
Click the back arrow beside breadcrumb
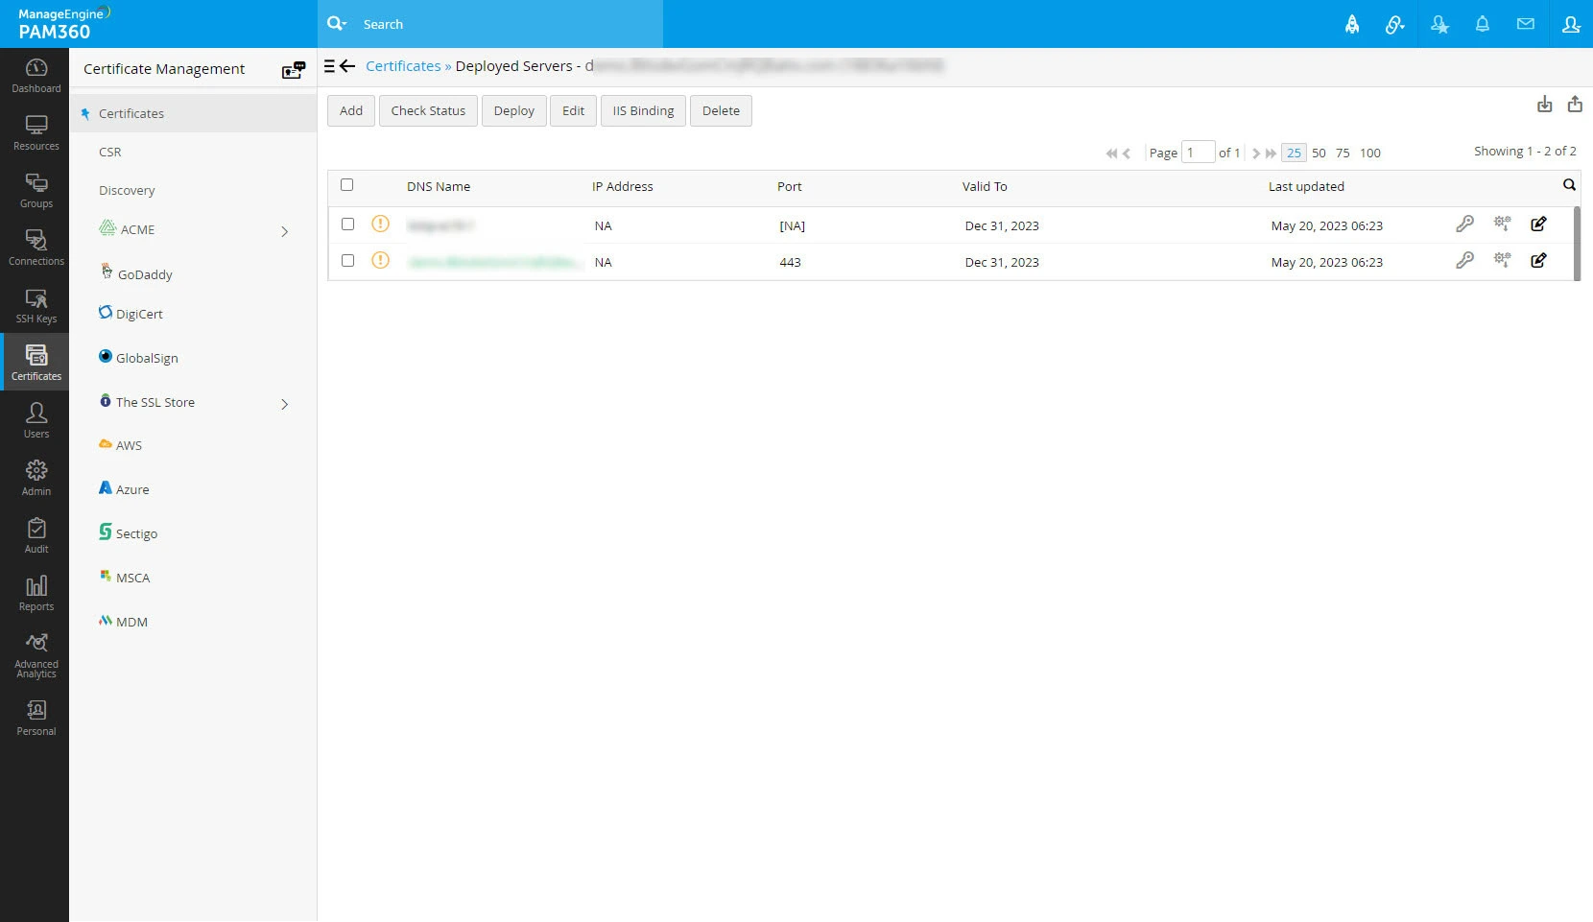(x=348, y=66)
